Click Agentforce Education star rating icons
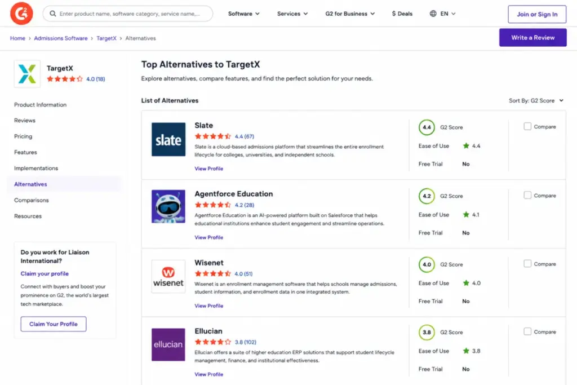The image size is (577, 385). click(212, 205)
